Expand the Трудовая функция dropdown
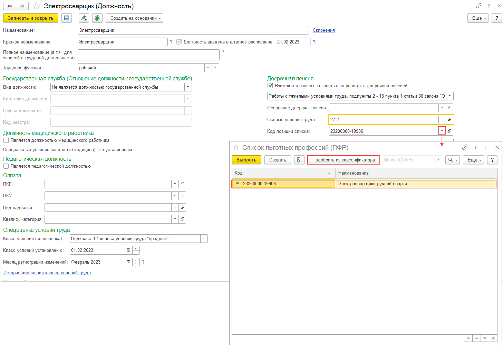Screen dimensions: 503x345 point(208,68)
